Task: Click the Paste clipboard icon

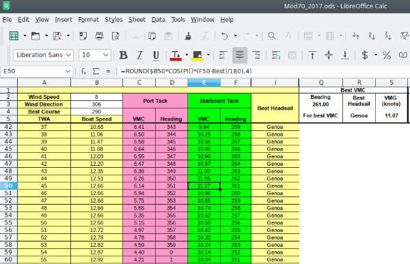Action: coord(168,35)
